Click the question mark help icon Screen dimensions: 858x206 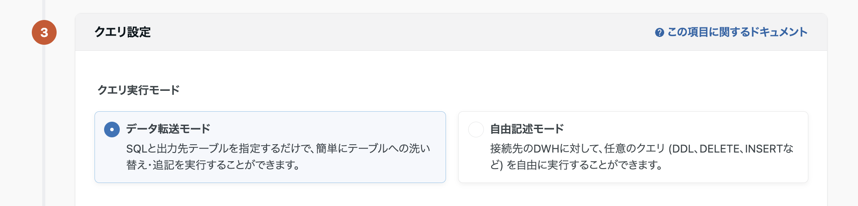click(659, 33)
